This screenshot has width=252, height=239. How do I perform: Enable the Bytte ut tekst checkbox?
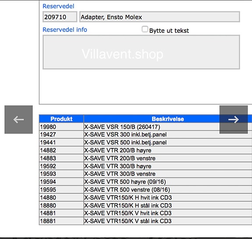point(145,29)
